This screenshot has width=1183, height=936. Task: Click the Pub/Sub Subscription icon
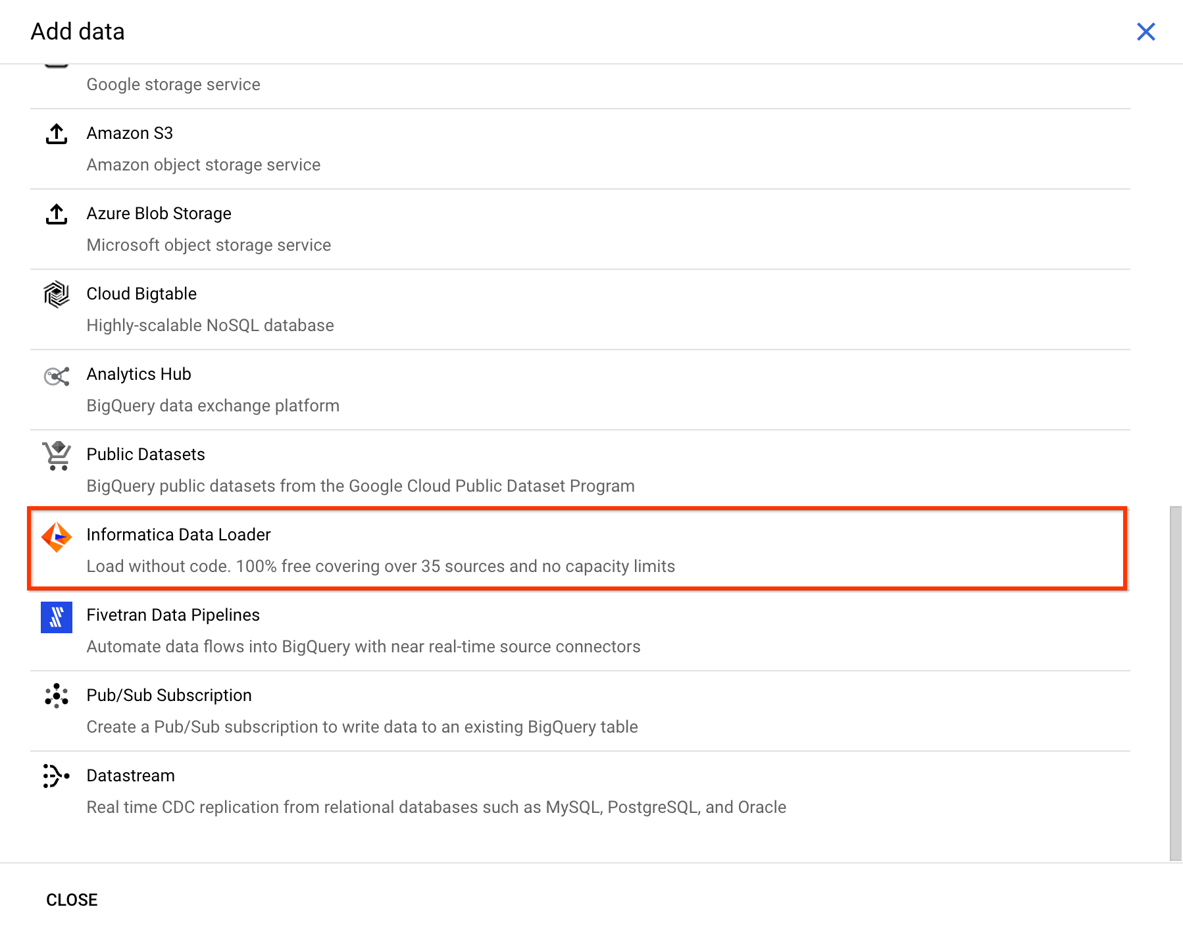click(x=57, y=696)
